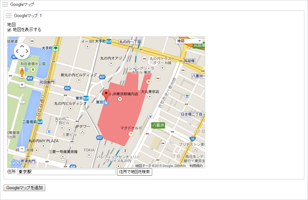The width and height of the screenshot is (308, 200).
Task: Click the 大丸東京店 map label
Action: point(150,92)
